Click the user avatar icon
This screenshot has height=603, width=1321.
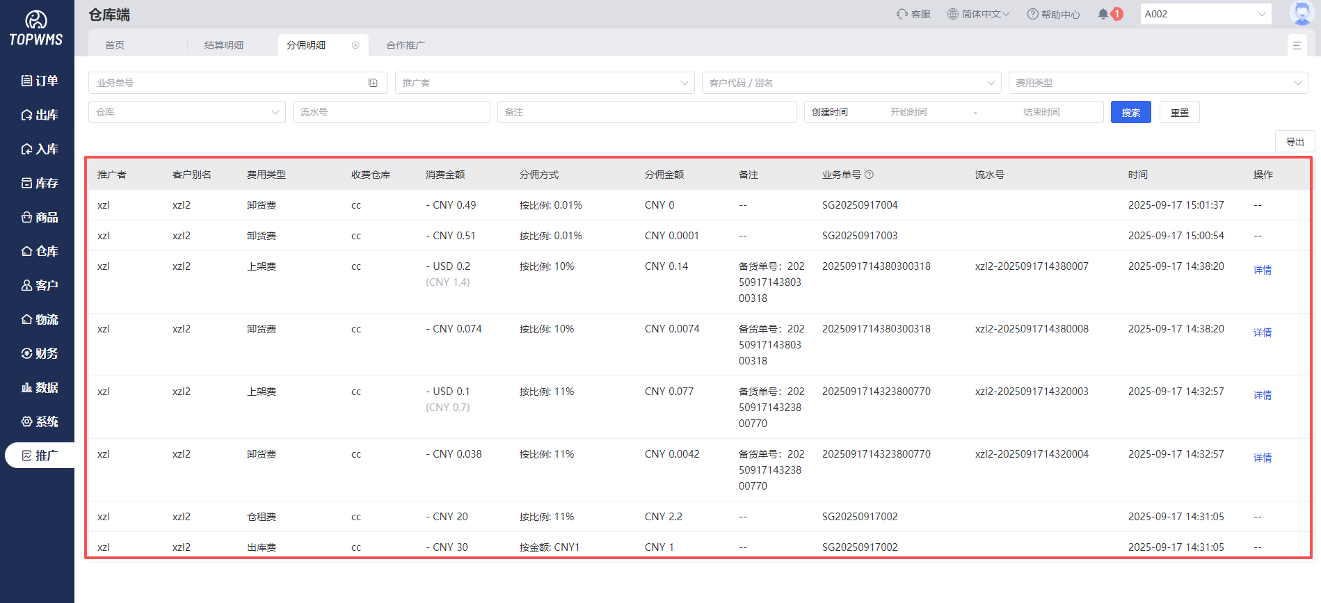[x=1300, y=13]
